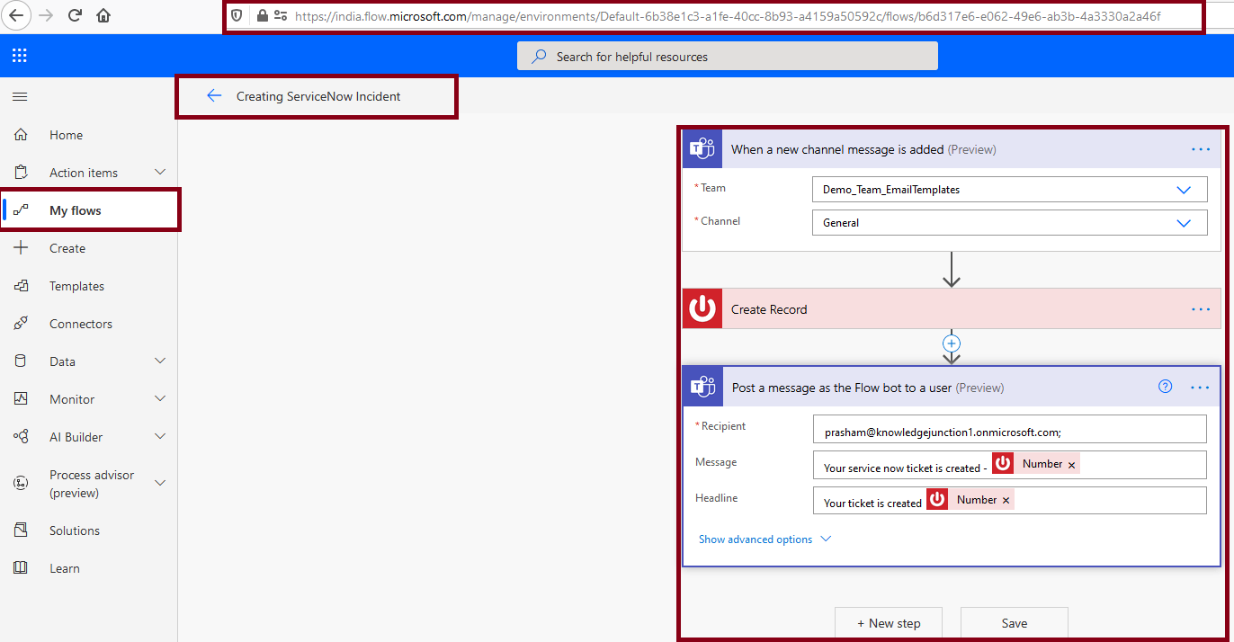Open the Microsoft 365 app launcher waffle
Screen dimensions: 1234x642
[x=19, y=55]
